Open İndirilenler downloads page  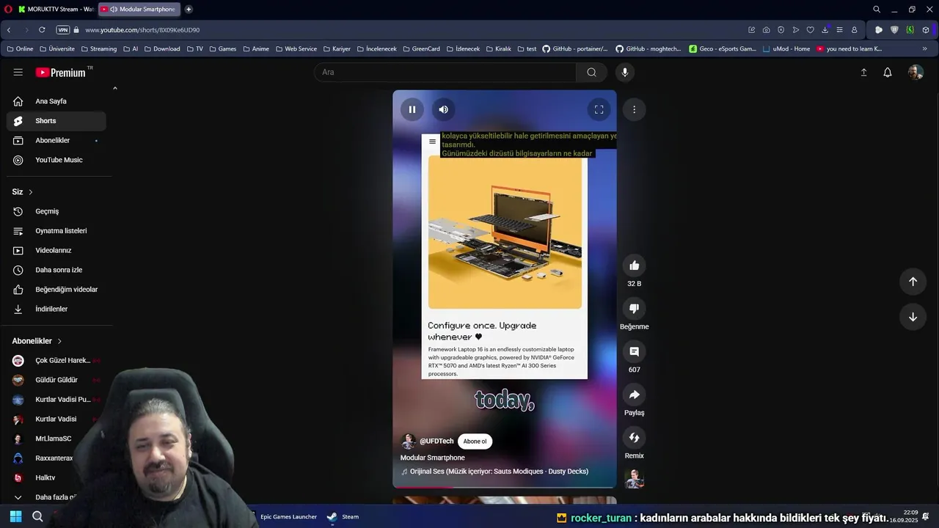coord(56,309)
